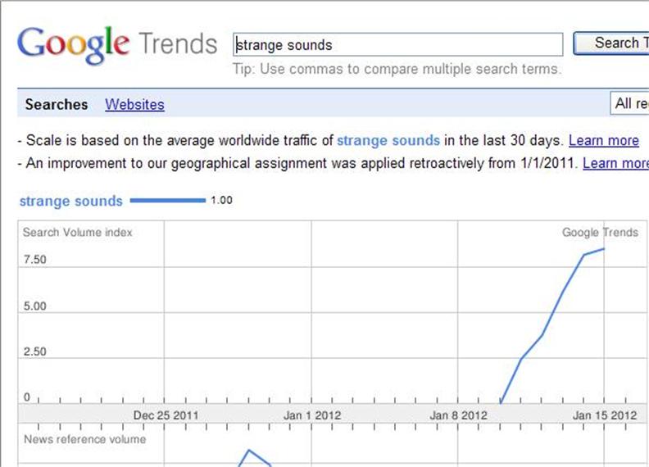Click the peak of the search volume line
This screenshot has height=467, width=649.
point(604,248)
